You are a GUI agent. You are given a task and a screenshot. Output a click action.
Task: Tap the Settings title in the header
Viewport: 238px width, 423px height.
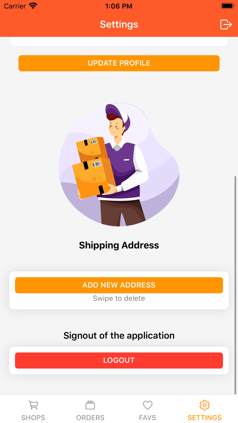pos(119,24)
